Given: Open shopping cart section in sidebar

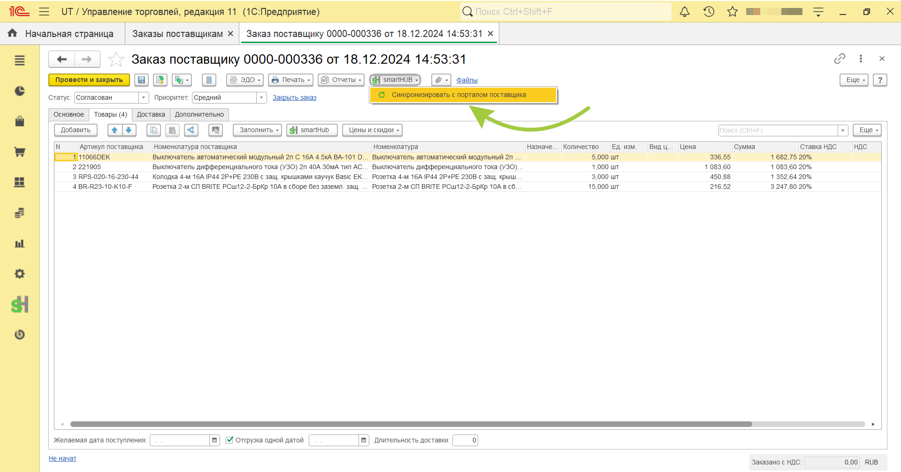Looking at the screenshot, I should (20, 152).
